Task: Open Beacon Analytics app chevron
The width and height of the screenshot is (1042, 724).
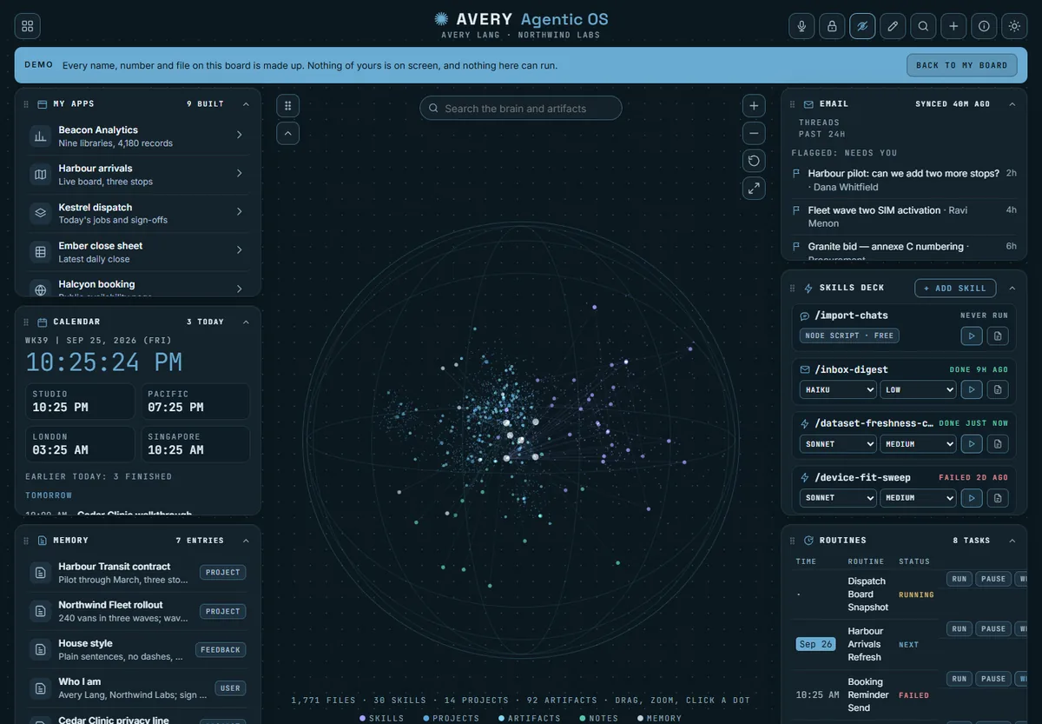Action: [239, 136]
